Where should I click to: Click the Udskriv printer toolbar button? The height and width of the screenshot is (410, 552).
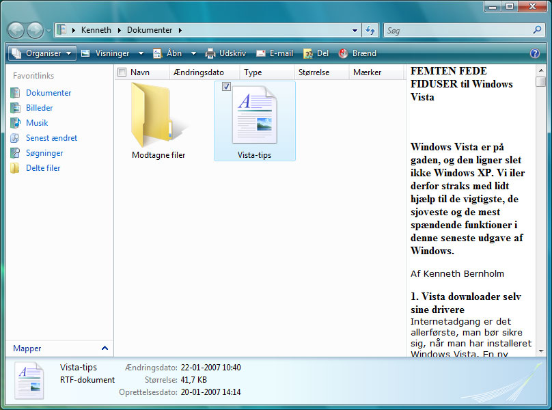coord(225,53)
